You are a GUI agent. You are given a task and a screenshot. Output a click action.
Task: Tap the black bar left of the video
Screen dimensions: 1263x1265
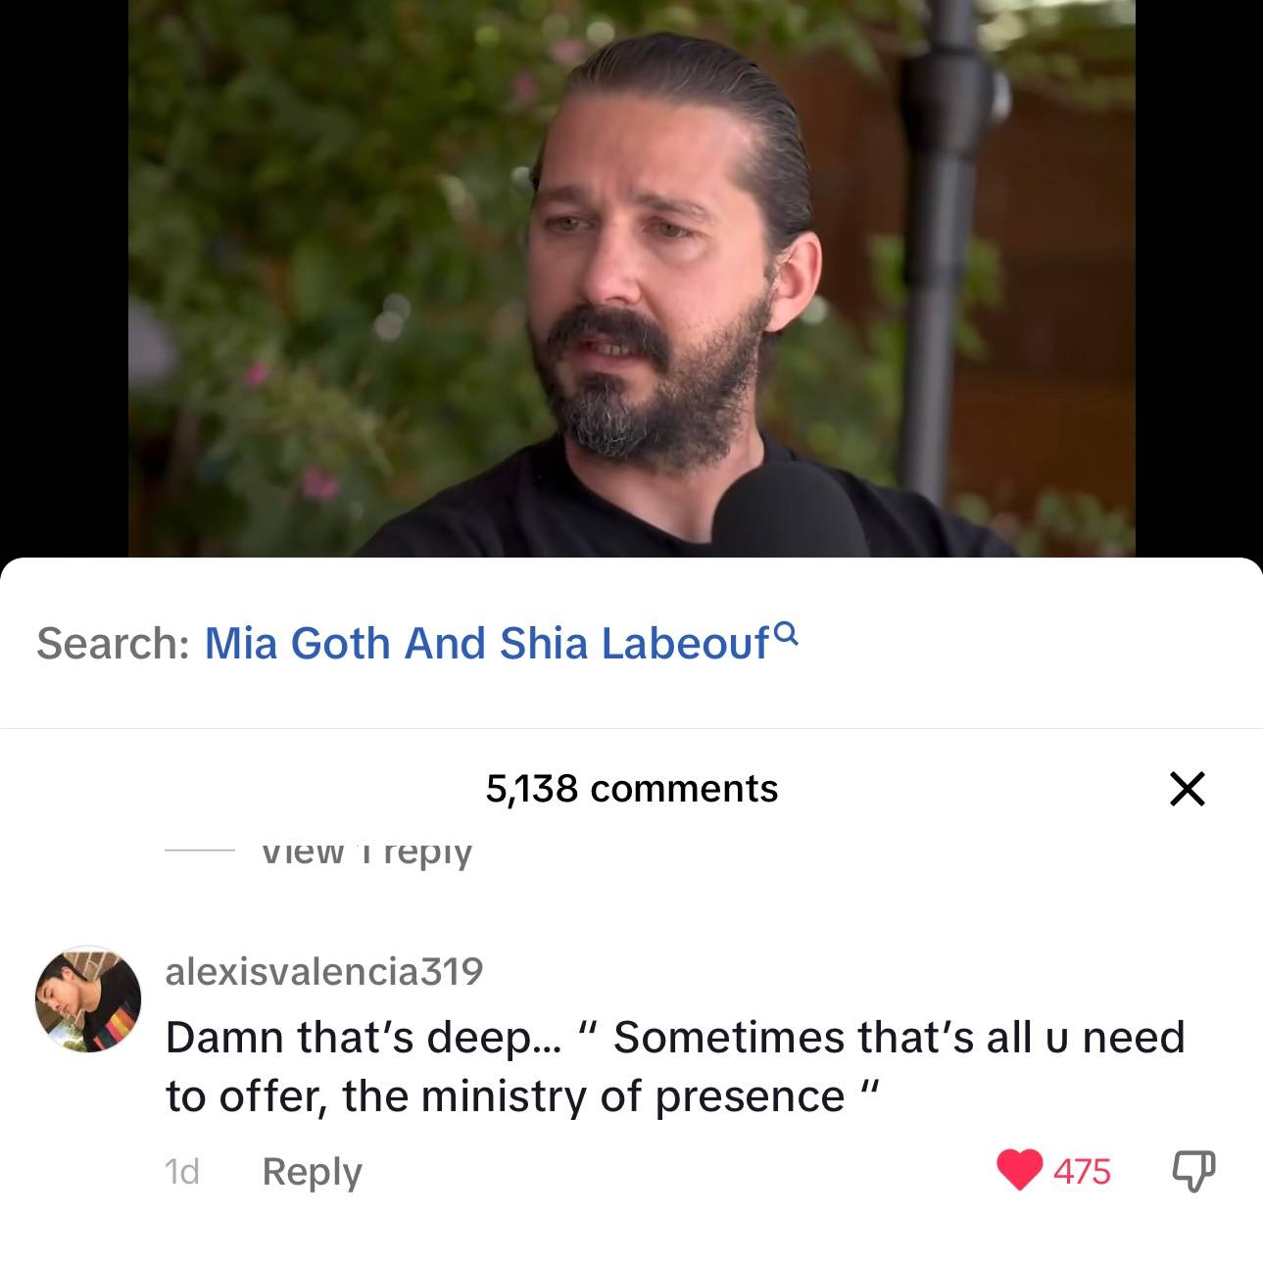tap(64, 278)
